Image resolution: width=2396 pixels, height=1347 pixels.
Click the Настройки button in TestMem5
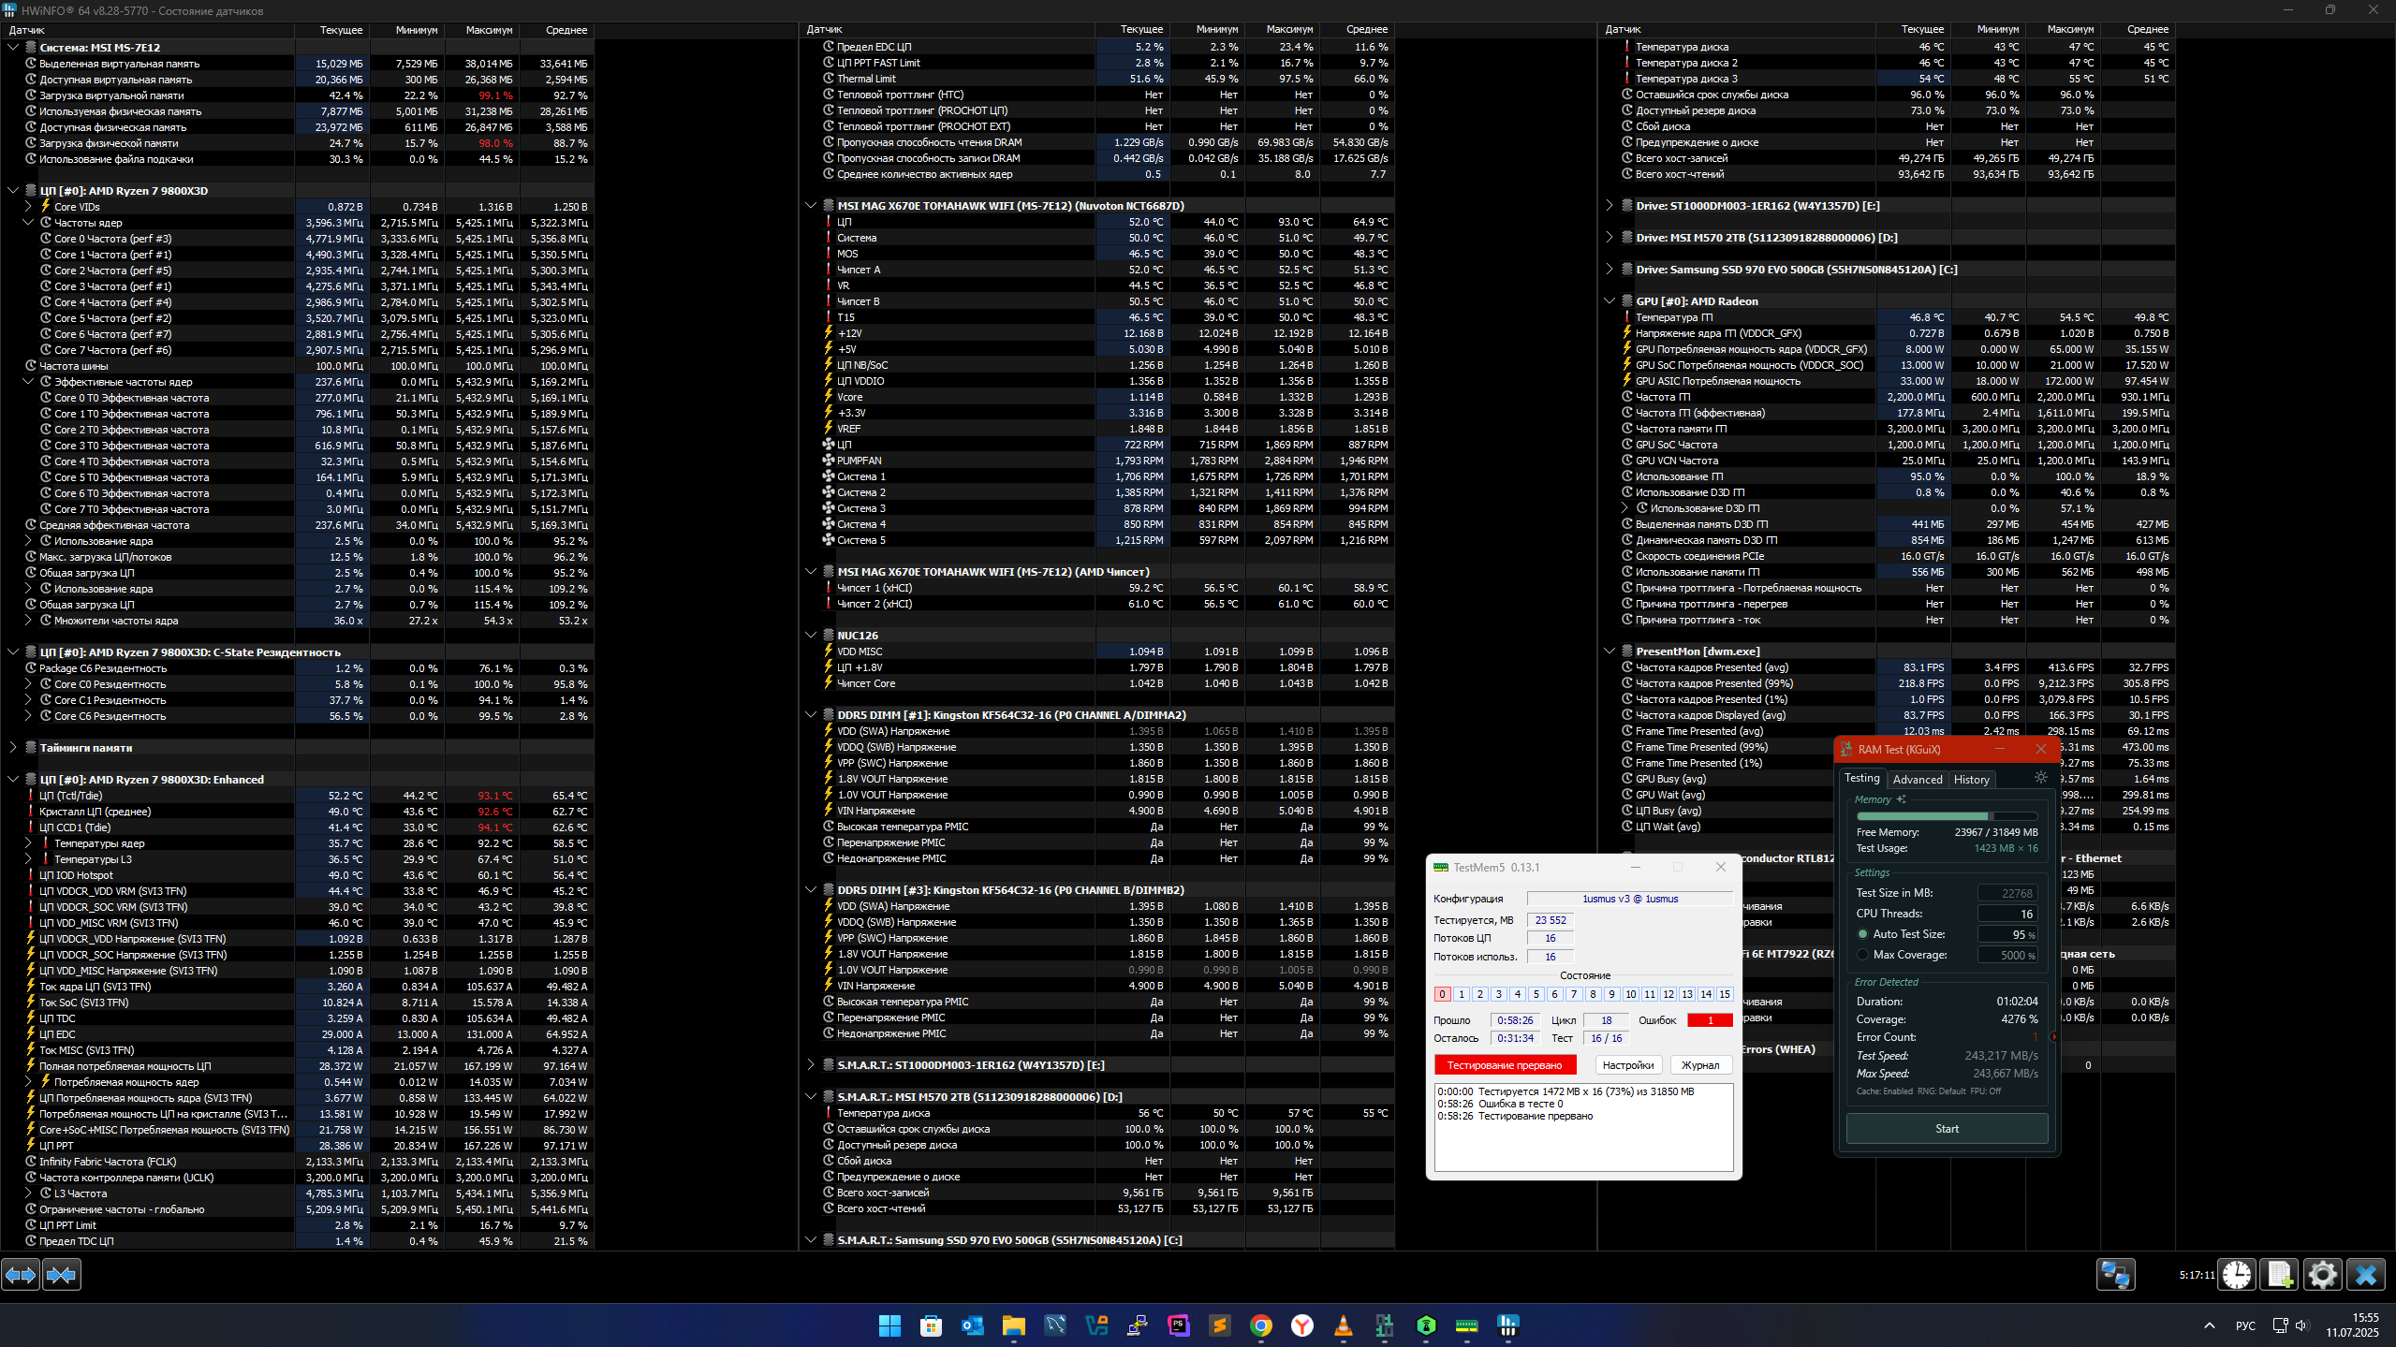[1628, 1065]
